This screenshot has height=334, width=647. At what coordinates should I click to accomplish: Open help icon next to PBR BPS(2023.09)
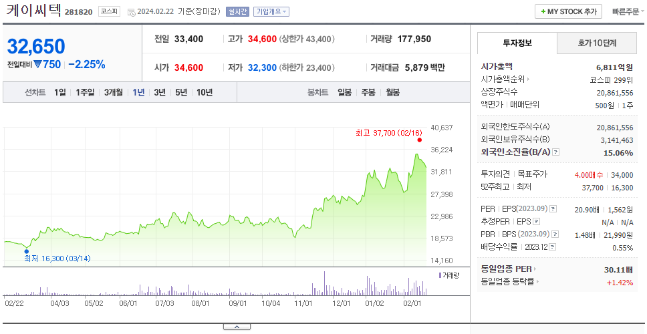point(556,234)
